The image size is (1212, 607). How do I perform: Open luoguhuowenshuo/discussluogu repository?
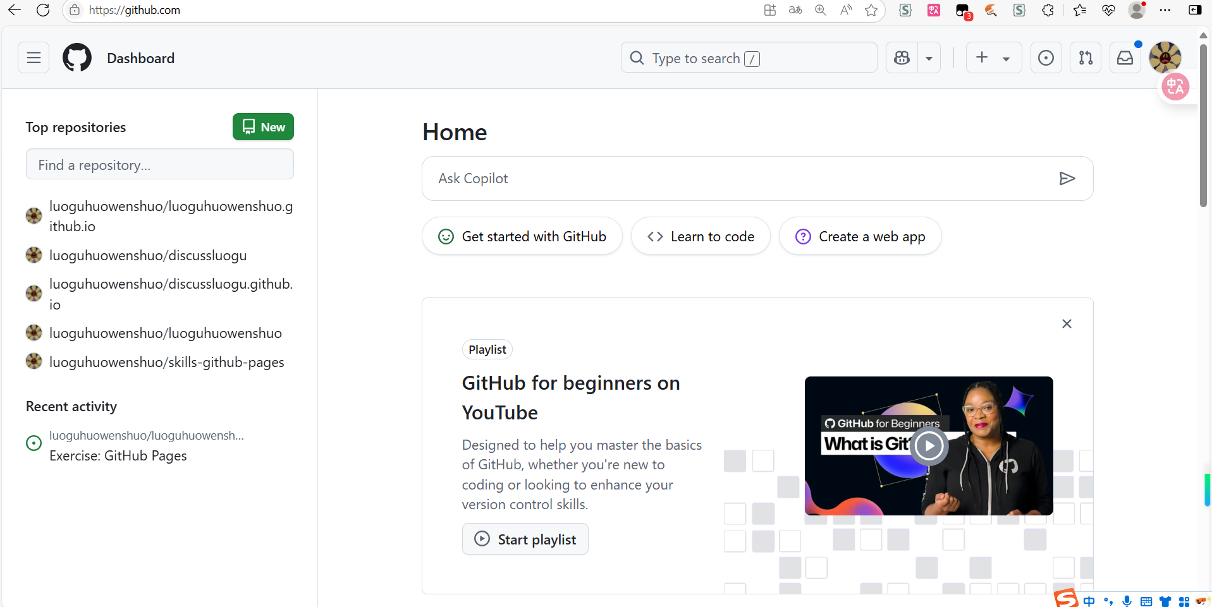click(x=148, y=255)
